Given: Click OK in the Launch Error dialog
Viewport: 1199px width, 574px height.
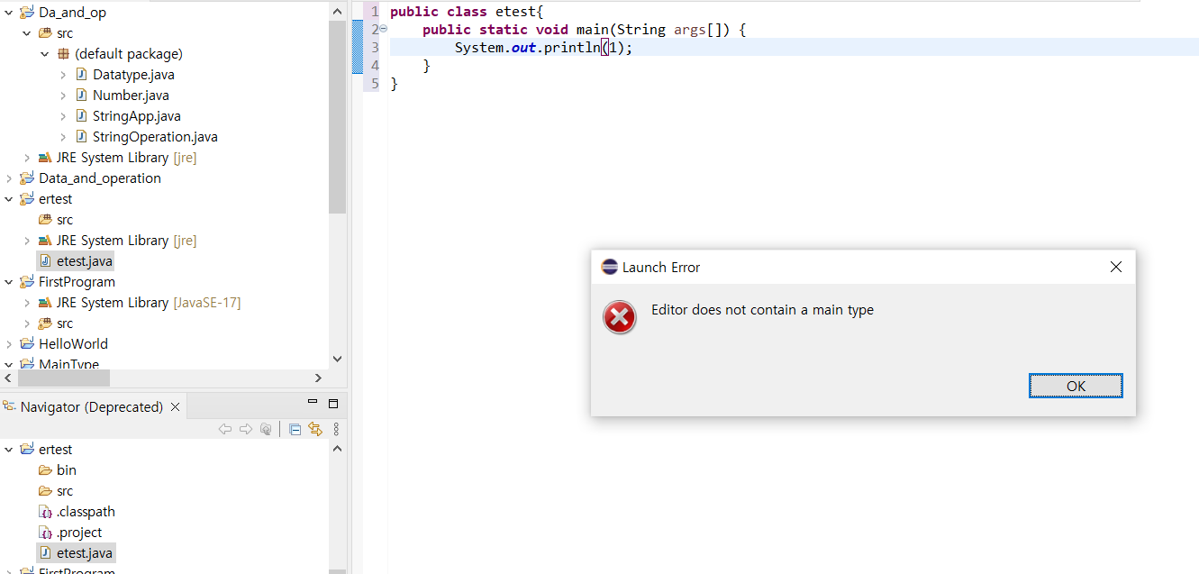Looking at the screenshot, I should pos(1076,386).
